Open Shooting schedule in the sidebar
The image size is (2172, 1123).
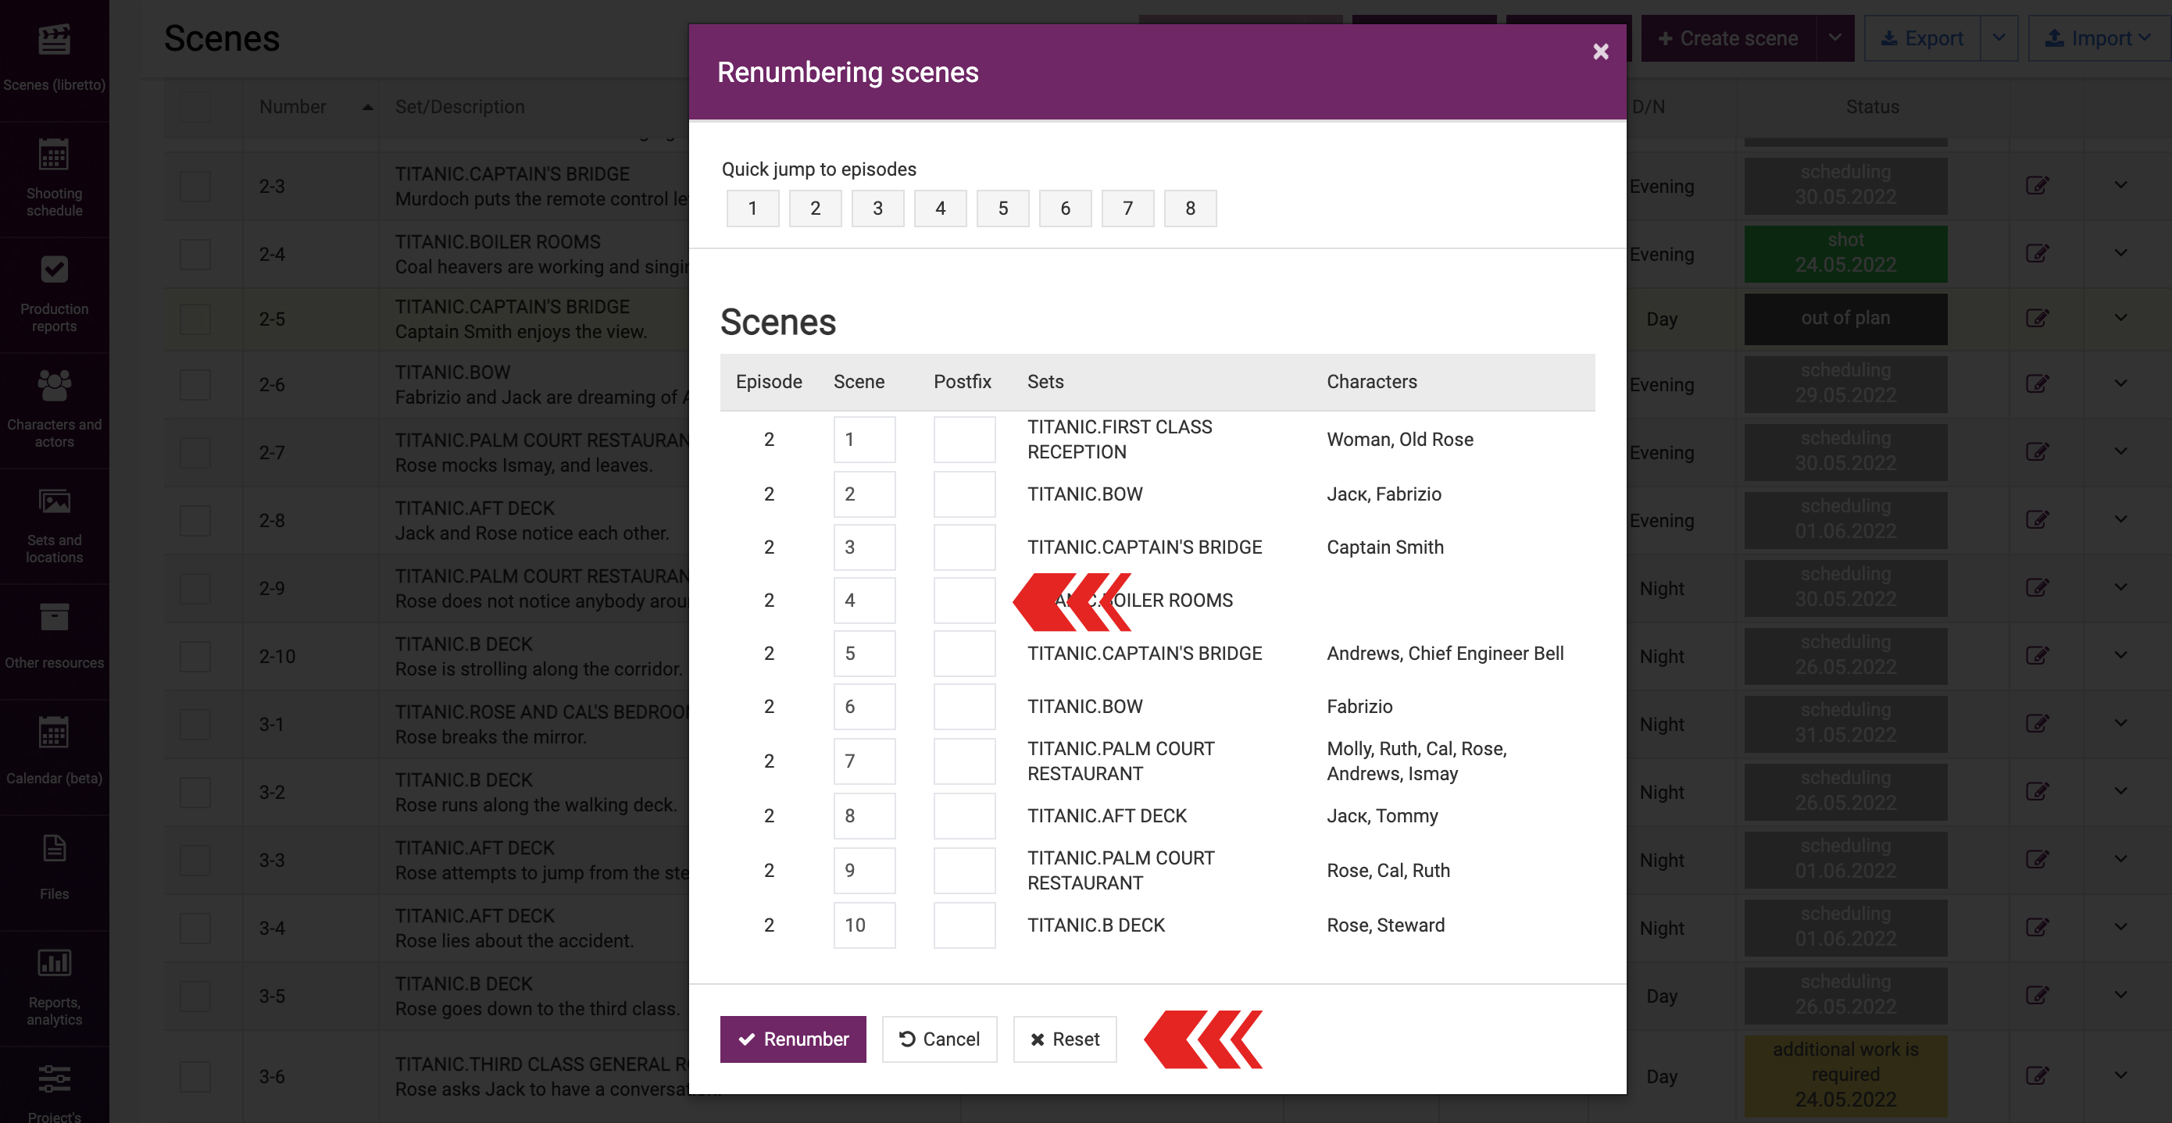54,179
